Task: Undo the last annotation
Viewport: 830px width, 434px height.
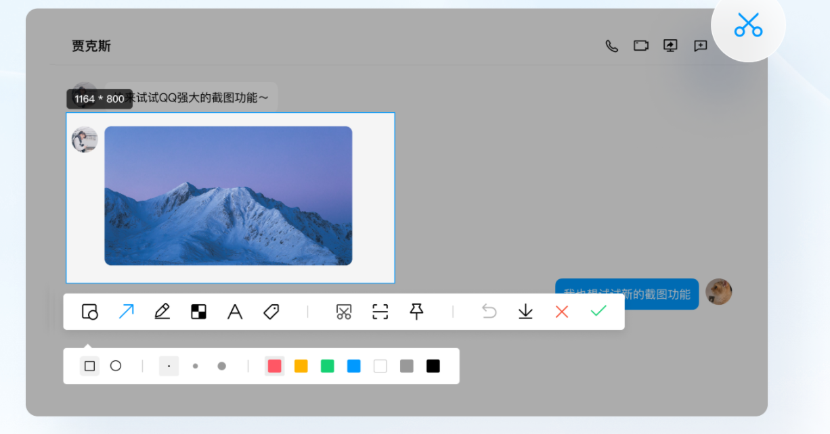Action: pos(489,312)
